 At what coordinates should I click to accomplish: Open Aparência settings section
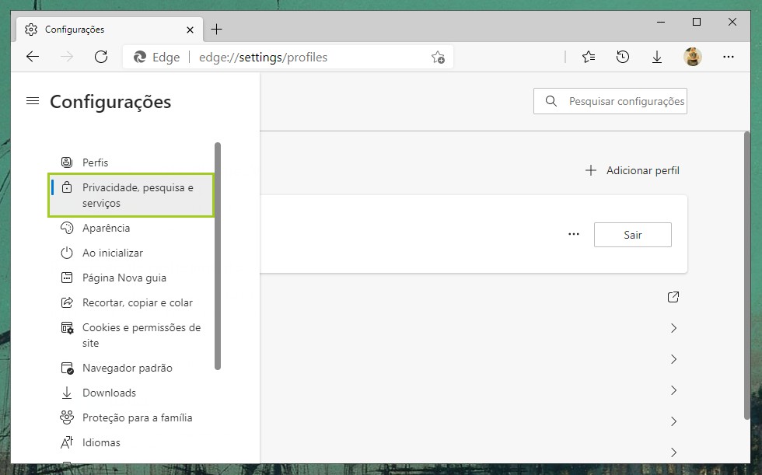106,228
